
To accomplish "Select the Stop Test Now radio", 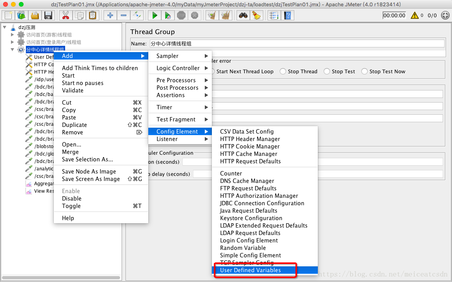I will 365,71.
